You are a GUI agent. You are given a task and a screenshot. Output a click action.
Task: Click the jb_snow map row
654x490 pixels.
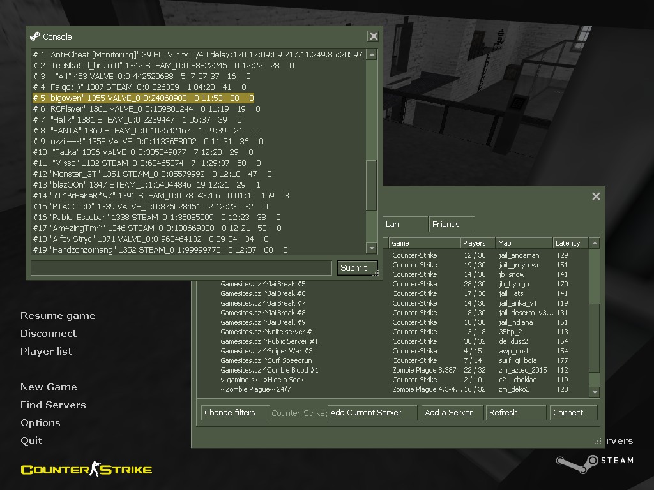click(x=512, y=274)
